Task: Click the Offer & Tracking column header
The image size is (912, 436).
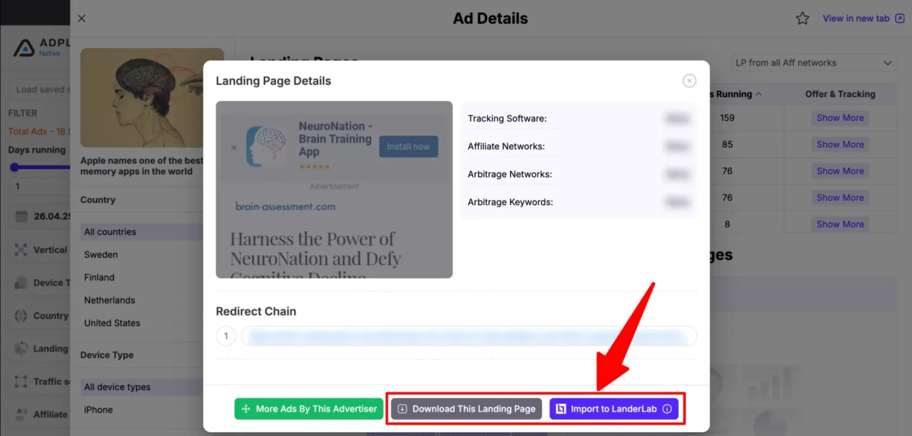Action: click(840, 94)
